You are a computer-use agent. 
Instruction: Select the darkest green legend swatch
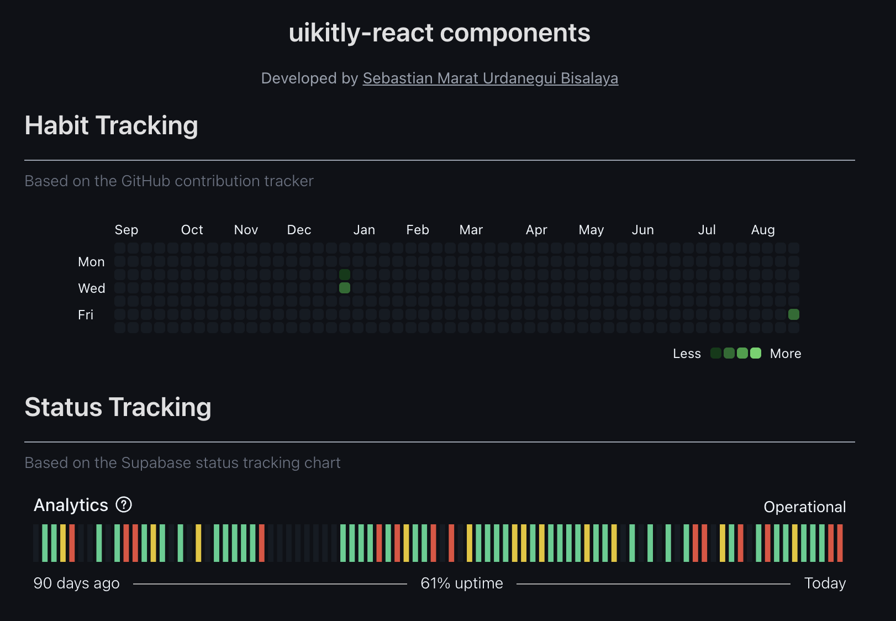pyautogui.click(x=716, y=353)
